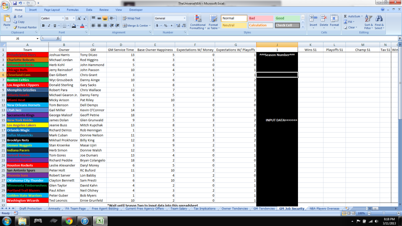Decrease font size with Shrink Font
Image resolution: width=402 pixels, height=226 pixels.
pos(85,18)
